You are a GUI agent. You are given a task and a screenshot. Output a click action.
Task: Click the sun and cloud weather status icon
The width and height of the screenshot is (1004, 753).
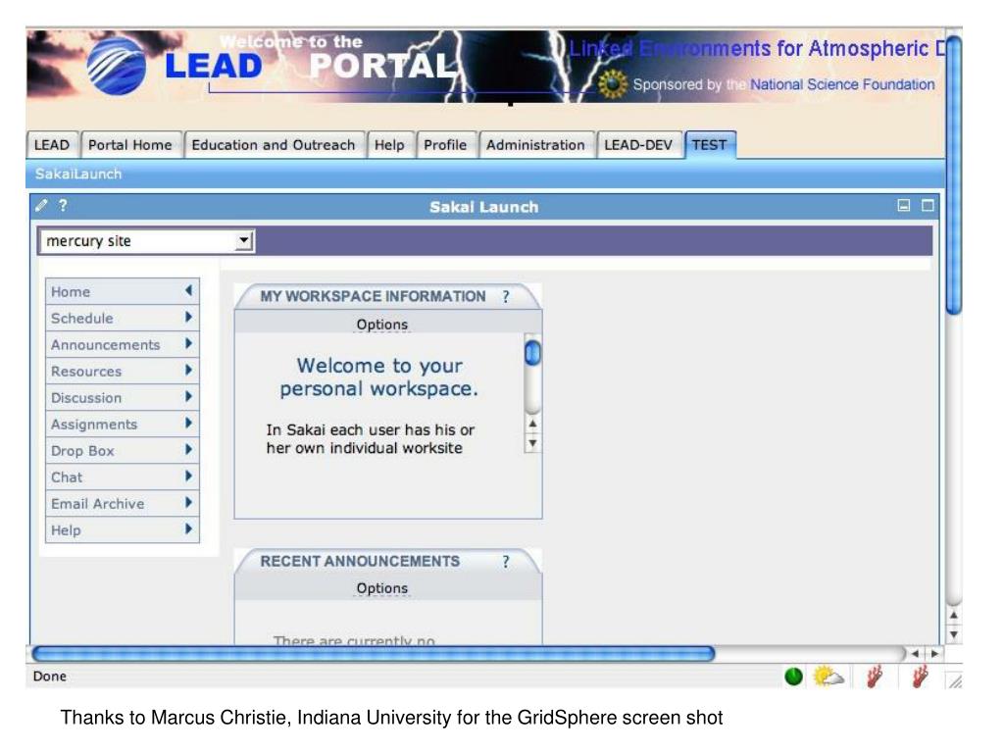click(828, 677)
